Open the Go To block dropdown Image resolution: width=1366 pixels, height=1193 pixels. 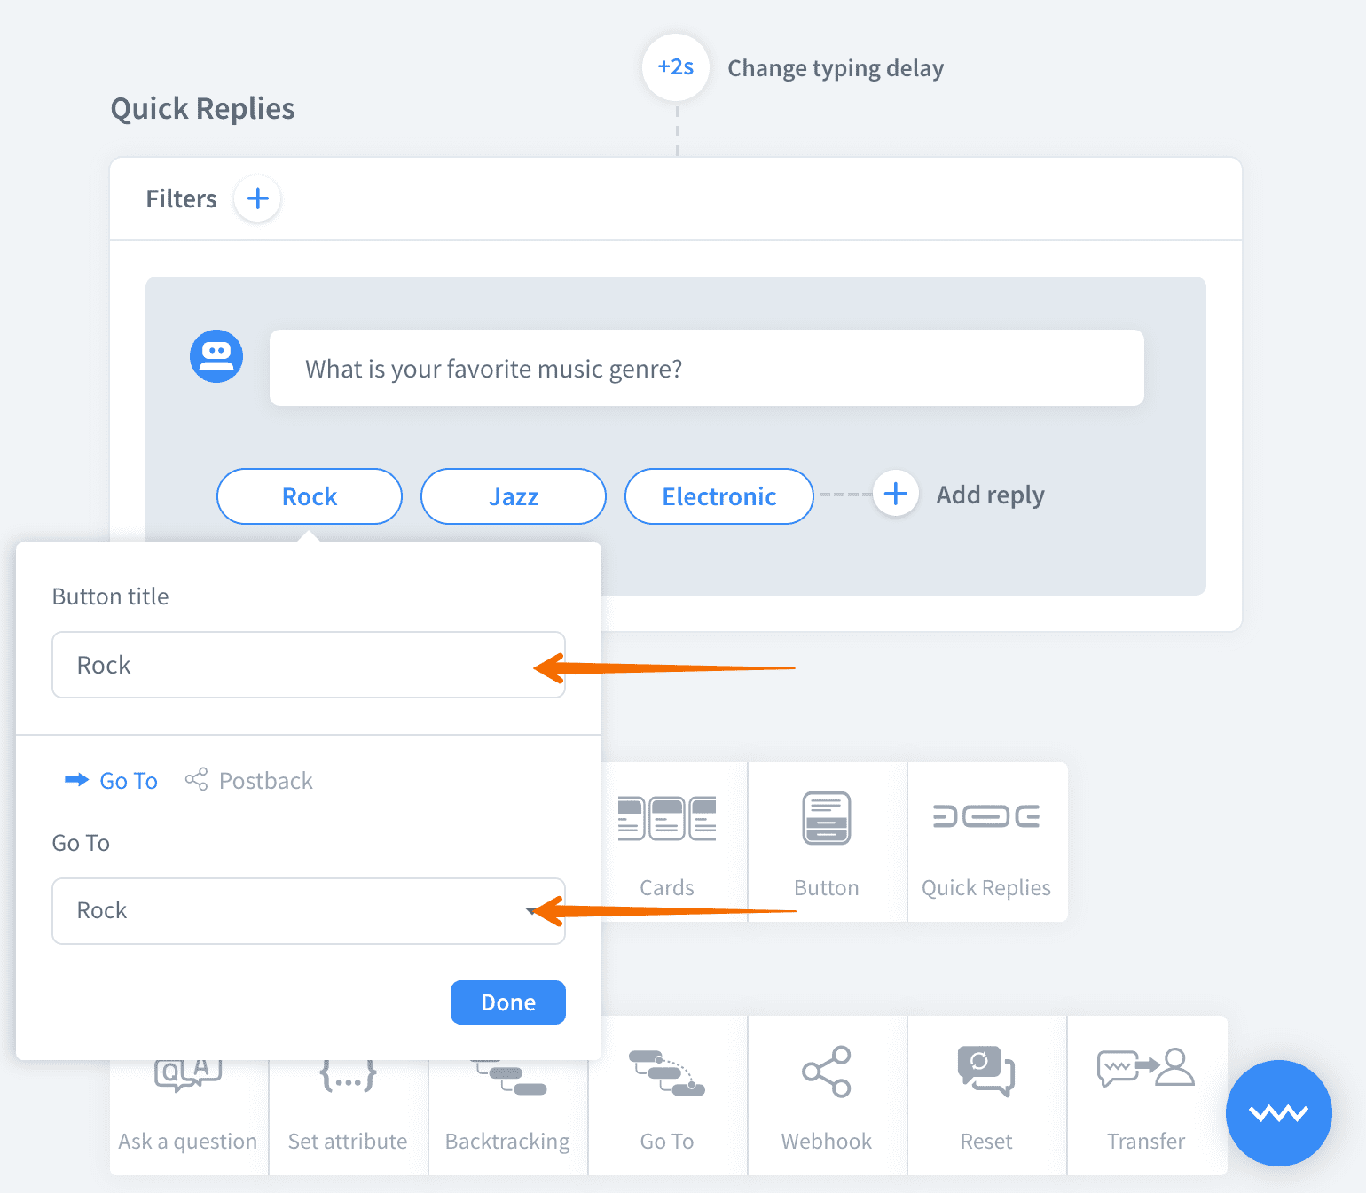click(308, 911)
